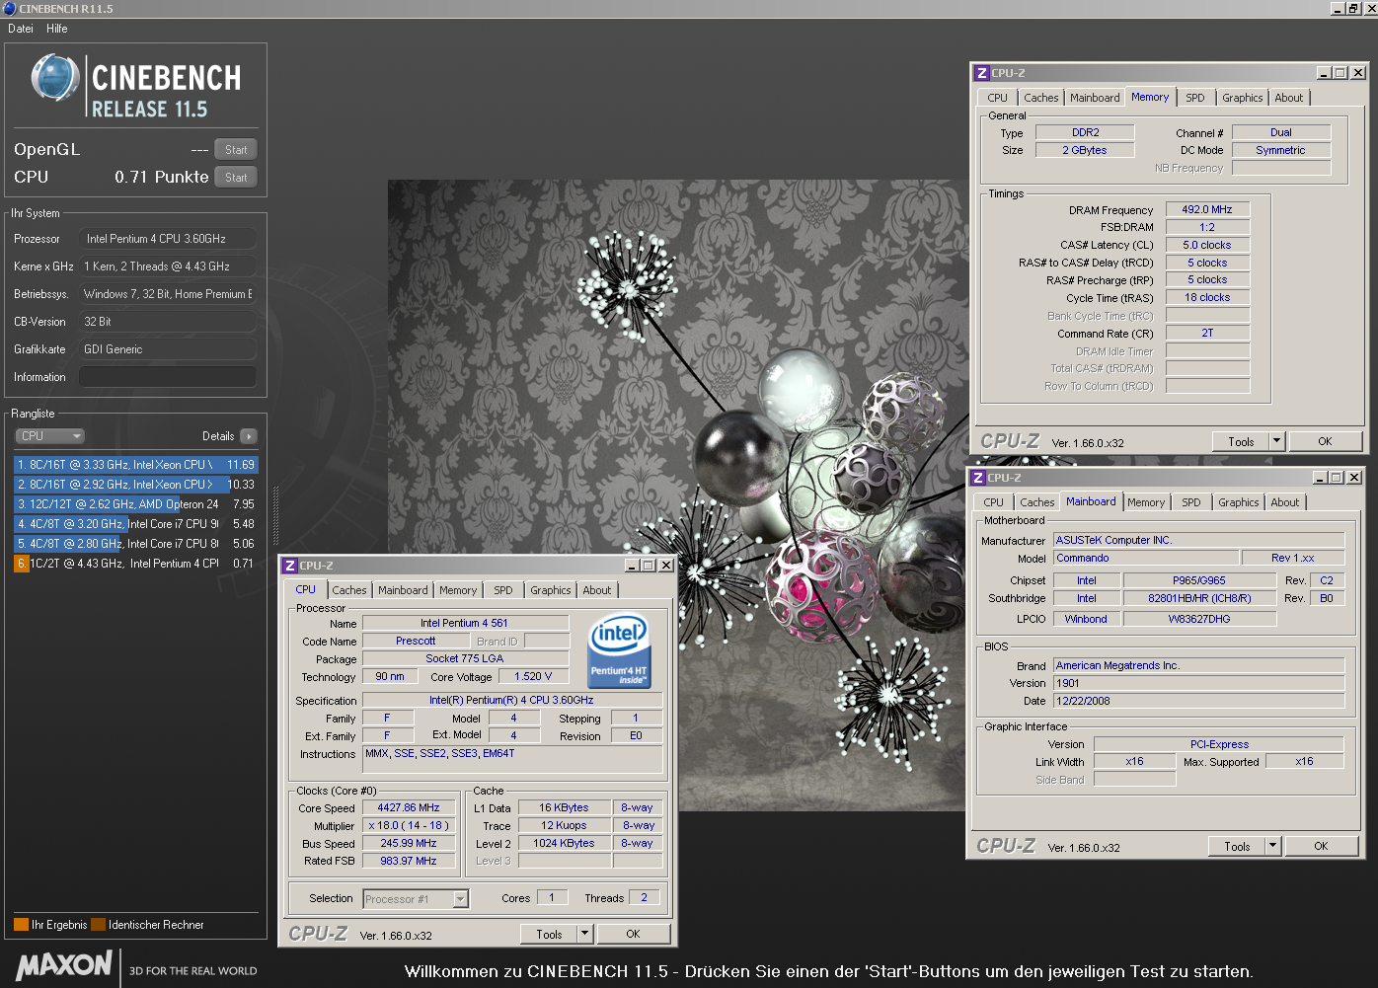Click the Z icon in the Memory CPU-Z title bar
The image size is (1378, 988).
pos(981,73)
